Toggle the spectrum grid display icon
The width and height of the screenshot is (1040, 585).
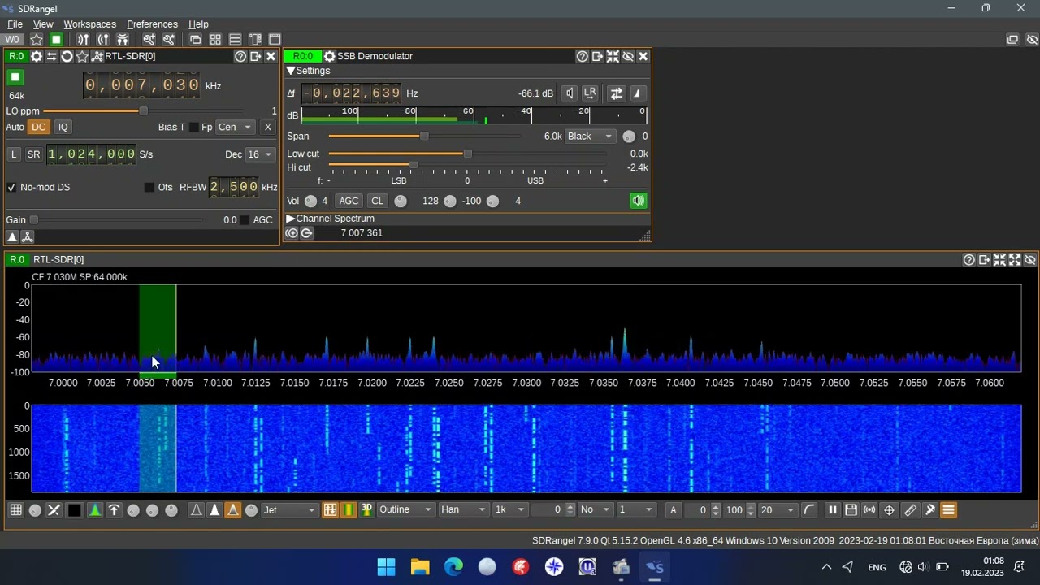point(15,510)
